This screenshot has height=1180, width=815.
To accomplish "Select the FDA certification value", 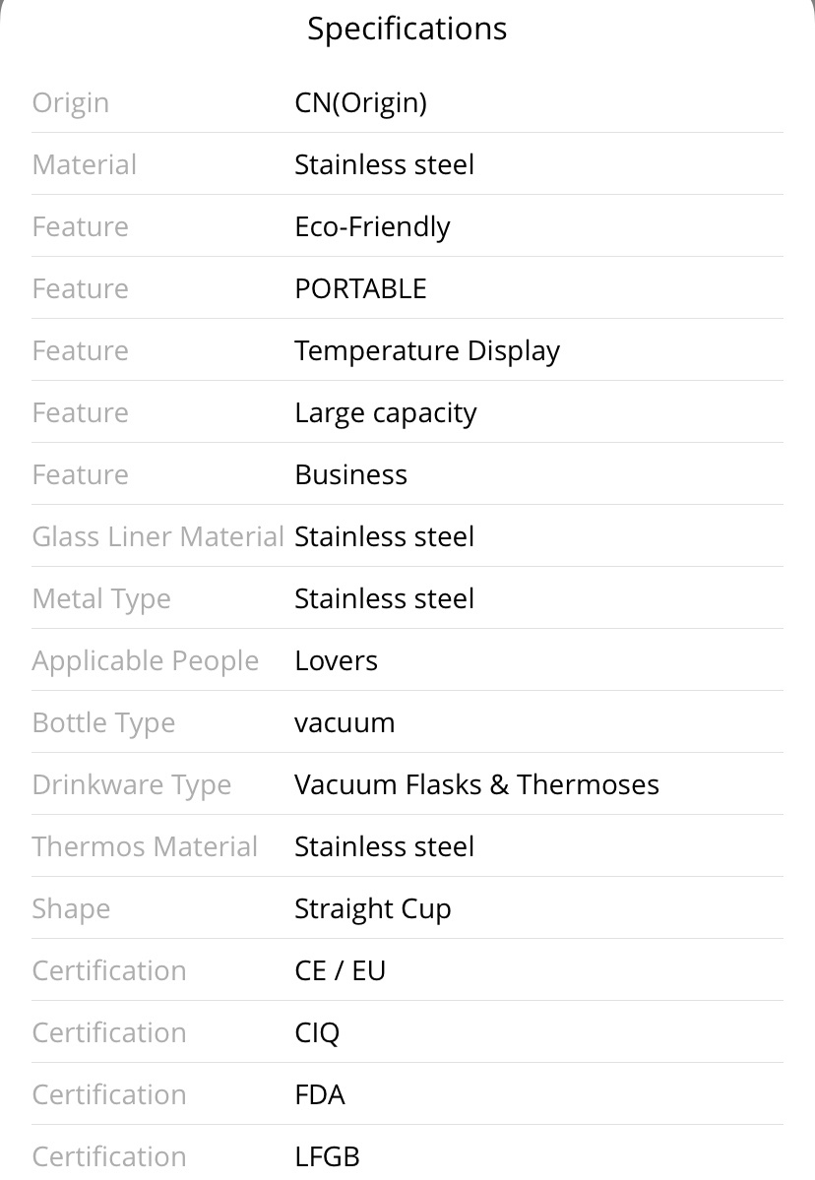I will (x=320, y=1095).
